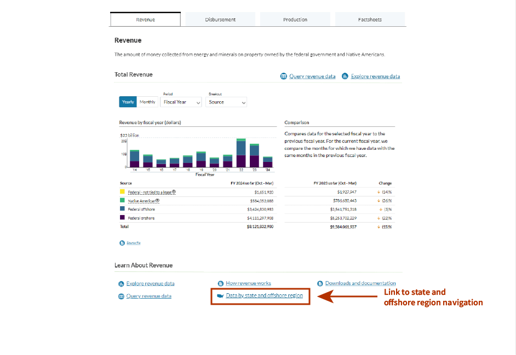516x355 pixels.
Task: Click chart icon in Learn About Revenue section
Action: click(121, 284)
